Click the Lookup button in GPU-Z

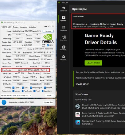48,31
